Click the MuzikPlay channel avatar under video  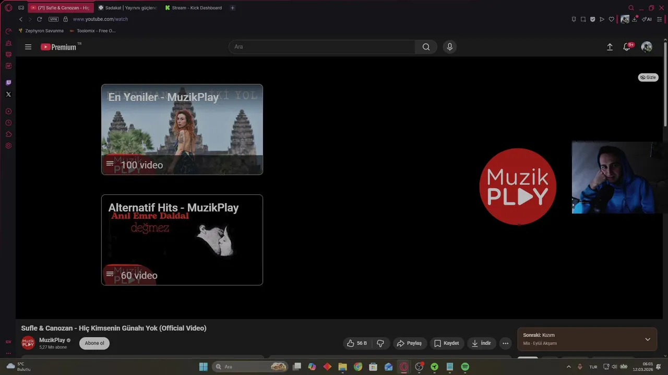point(28,343)
